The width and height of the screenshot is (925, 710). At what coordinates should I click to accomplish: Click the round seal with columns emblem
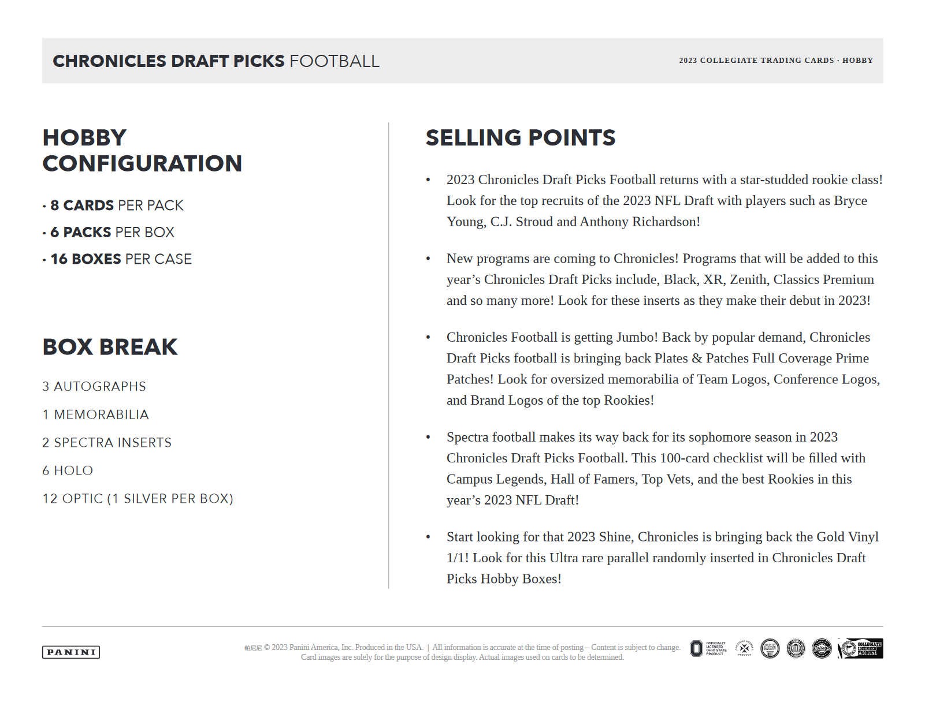pos(796,649)
